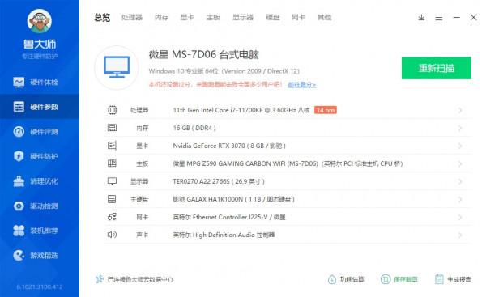Viewport: 486px width, 297px height.
Task: Click the memory icon in 内存 row
Action: pos(112,128)
